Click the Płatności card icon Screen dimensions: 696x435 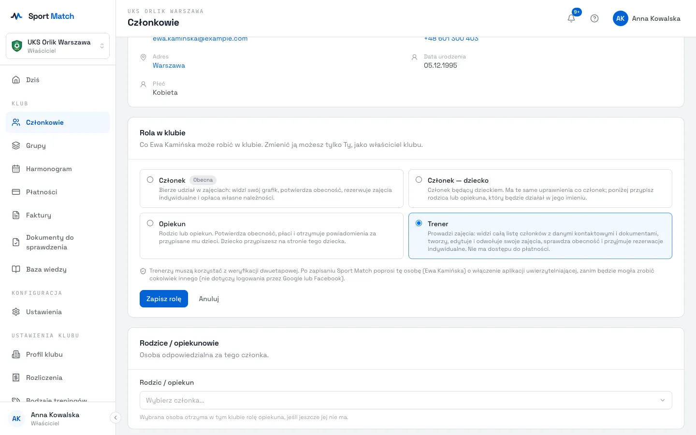[16, 192]
